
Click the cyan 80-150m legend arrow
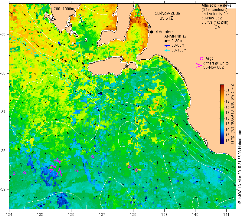[x=167, y=50]
